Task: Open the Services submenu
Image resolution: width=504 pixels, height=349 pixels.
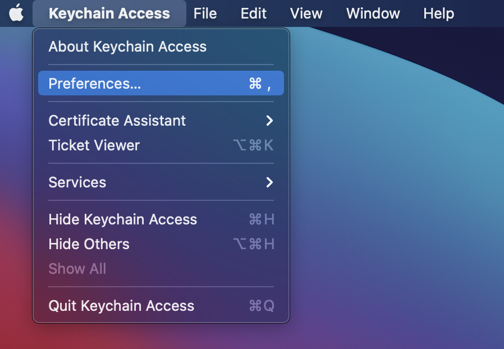Action: (x=77, y=182)
